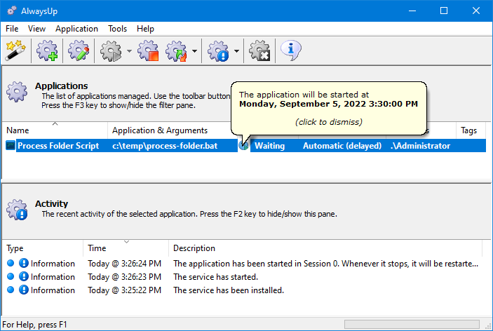
Task: Click info icon on the 3:26:24 PM row
Action: click(x=24, y=263)
